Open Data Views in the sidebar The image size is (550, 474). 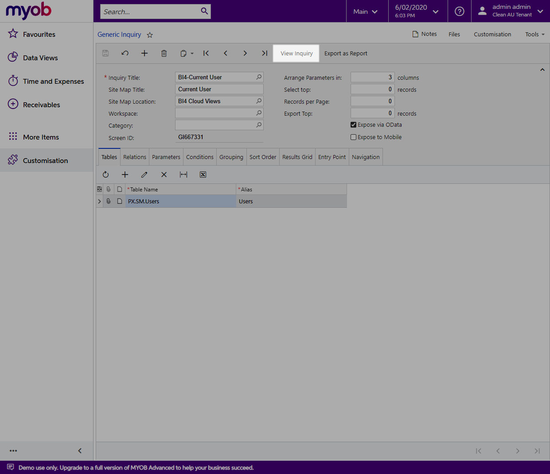pos(47,58)
